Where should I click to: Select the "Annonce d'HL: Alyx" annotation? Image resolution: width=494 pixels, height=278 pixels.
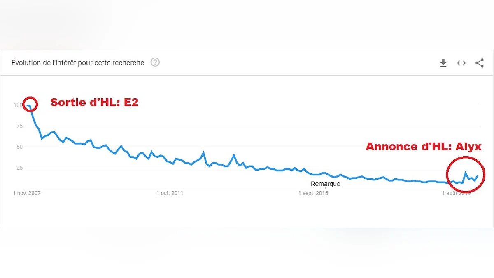point(424,146)
